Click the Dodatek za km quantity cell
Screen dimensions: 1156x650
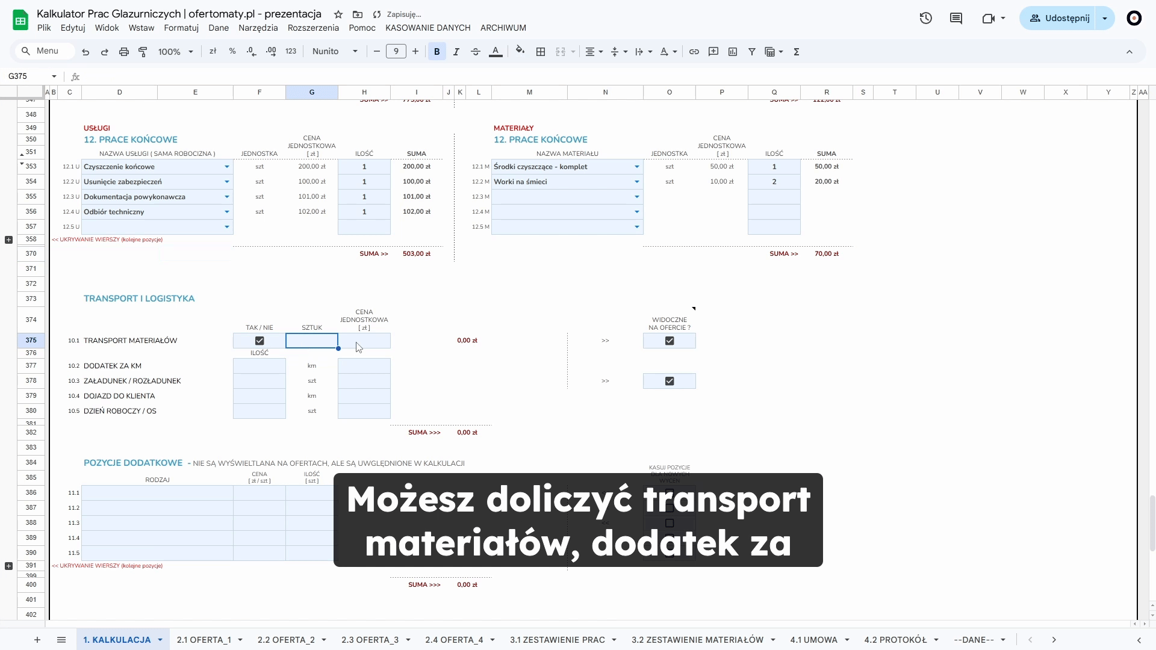259,366
